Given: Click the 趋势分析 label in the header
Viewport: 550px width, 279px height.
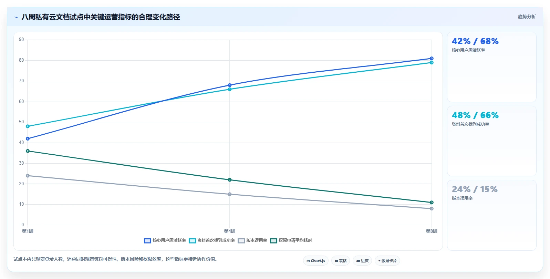Looking at the screenshot, I should click(527, 17).
